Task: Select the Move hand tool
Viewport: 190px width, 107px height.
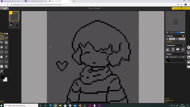Action: point(1,57)
